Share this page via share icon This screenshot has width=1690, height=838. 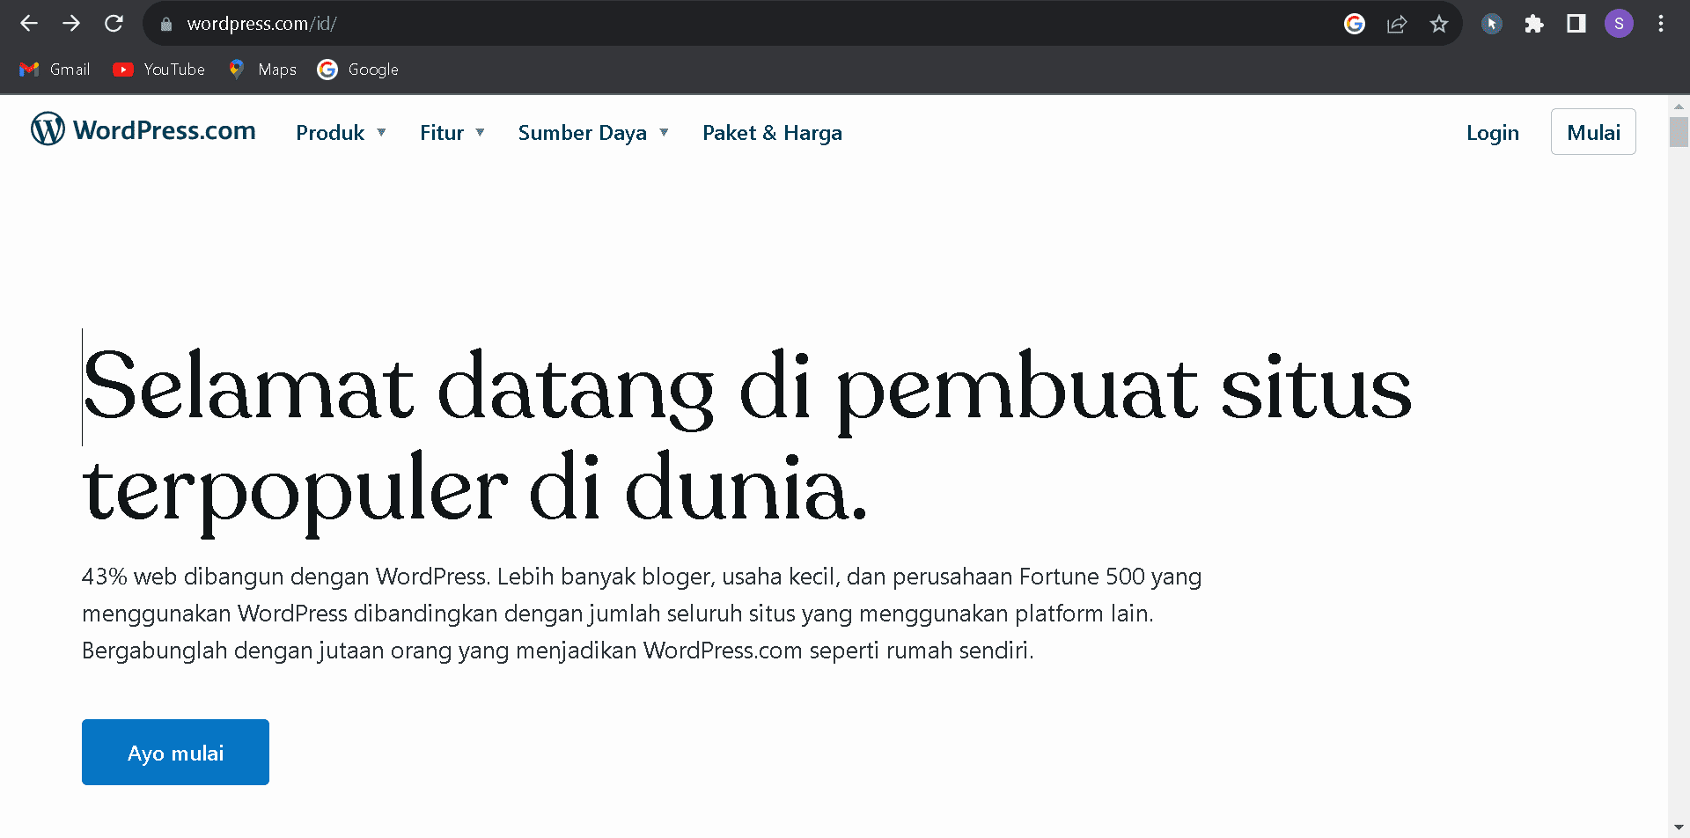[x=1397, y=24]
